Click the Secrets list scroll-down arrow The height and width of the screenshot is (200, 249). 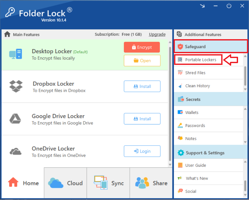click(x=245, y=142)
